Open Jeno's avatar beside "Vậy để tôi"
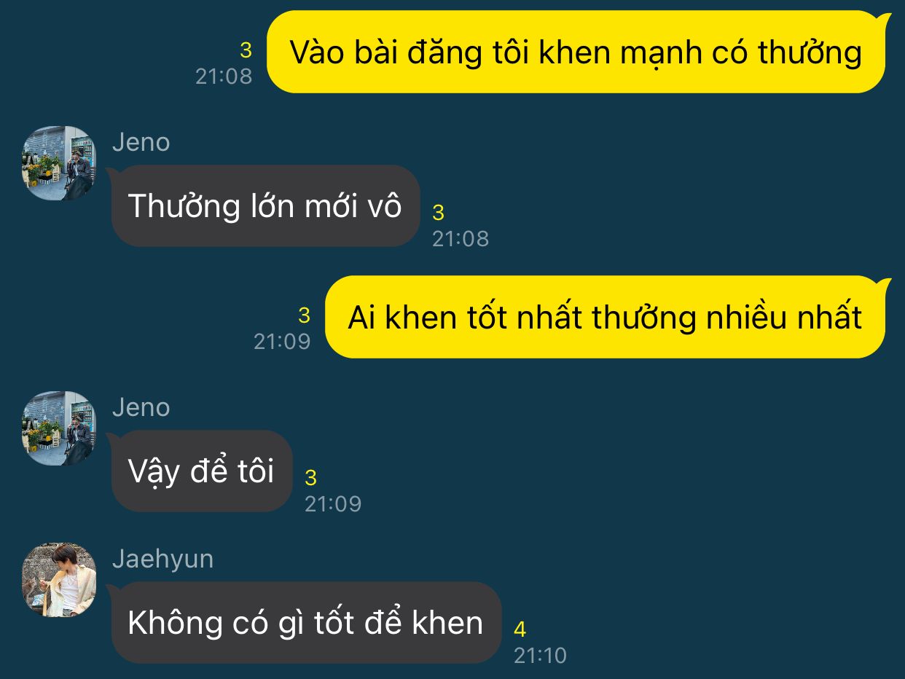Viewport: 905px width, 679px height. pos(59,428)
